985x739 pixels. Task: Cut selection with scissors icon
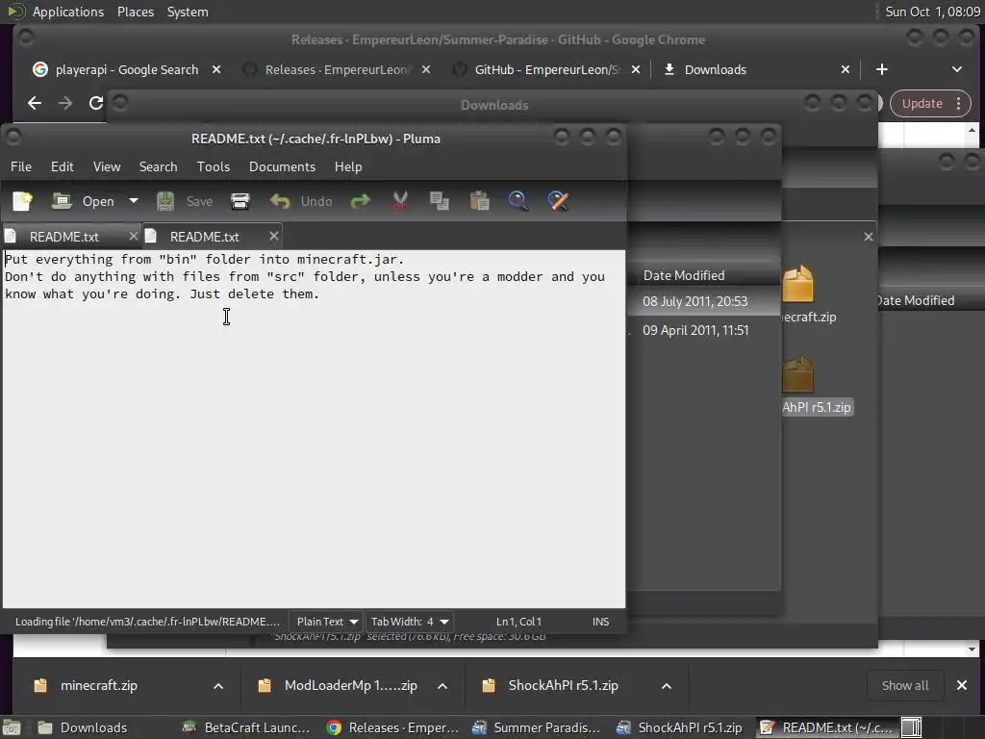(x=400, y=201)
